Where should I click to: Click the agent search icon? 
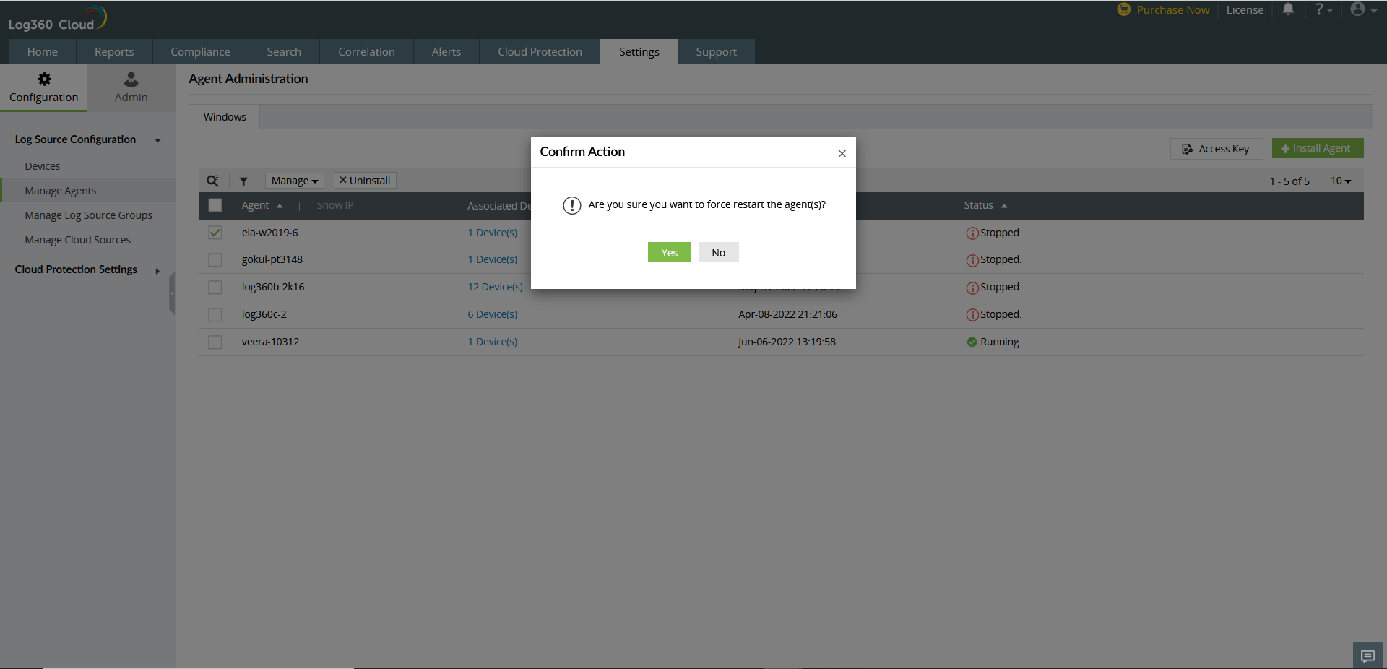(212, 181)
